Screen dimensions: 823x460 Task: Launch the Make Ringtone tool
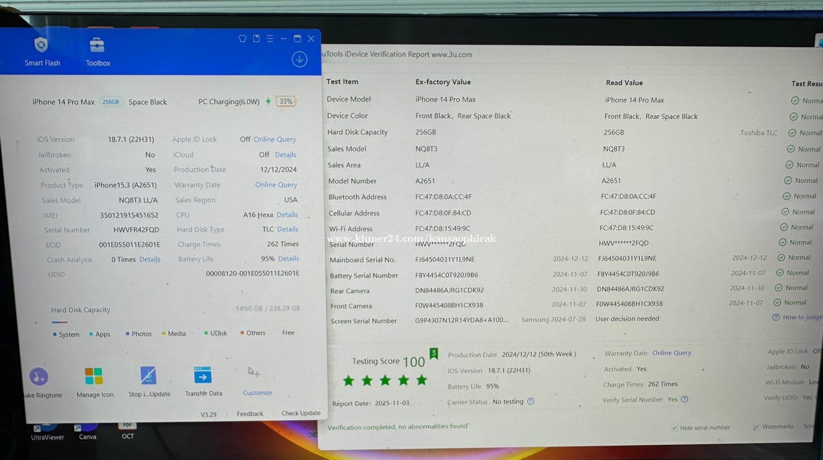(x=39, y=377)
